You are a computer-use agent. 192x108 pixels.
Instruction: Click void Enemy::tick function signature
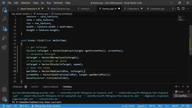coord(43,40)
